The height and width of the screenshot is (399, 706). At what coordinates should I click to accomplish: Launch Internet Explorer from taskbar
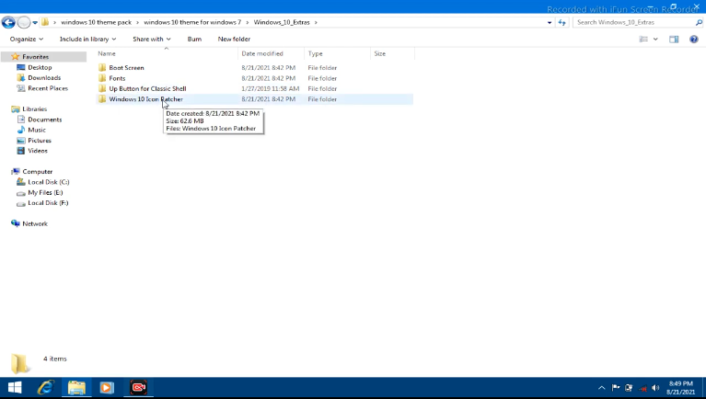(45, 387)
